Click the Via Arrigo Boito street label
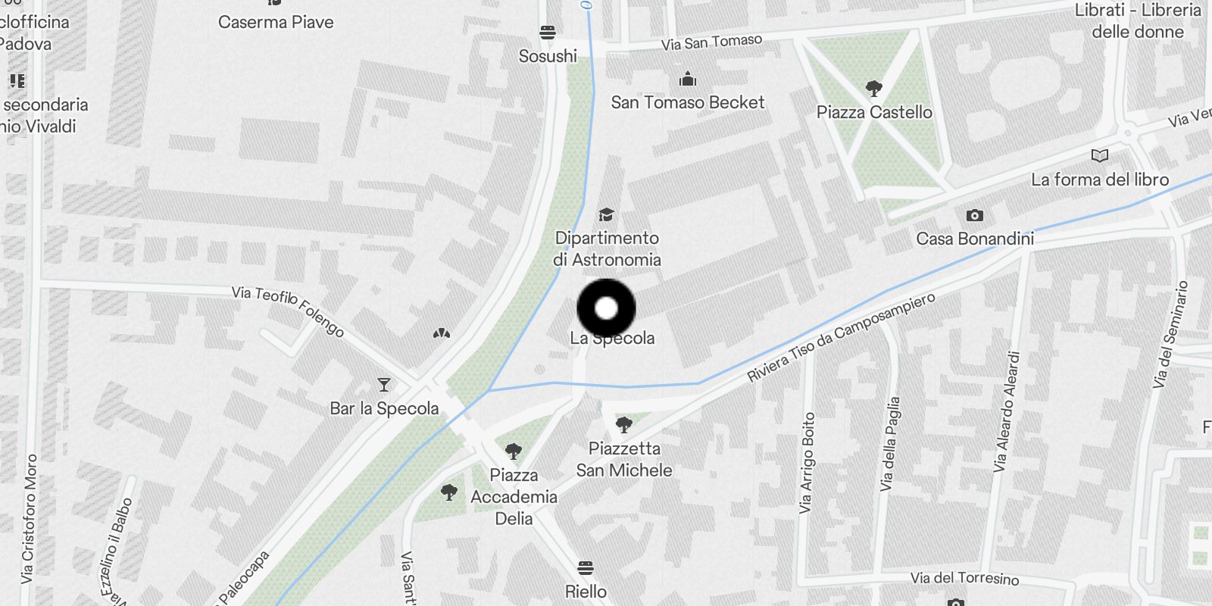Image resolution: width=1212 pixels, height=606 pixels. tap(807, 463)
